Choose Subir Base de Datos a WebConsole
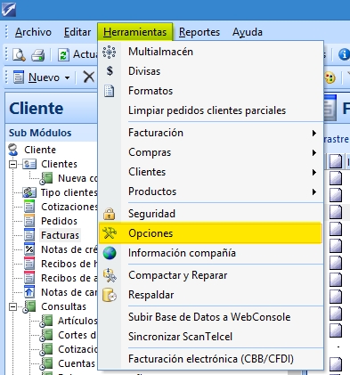Image resolution: width=350 pixels, height=375 pixels. tap(211, 317)
